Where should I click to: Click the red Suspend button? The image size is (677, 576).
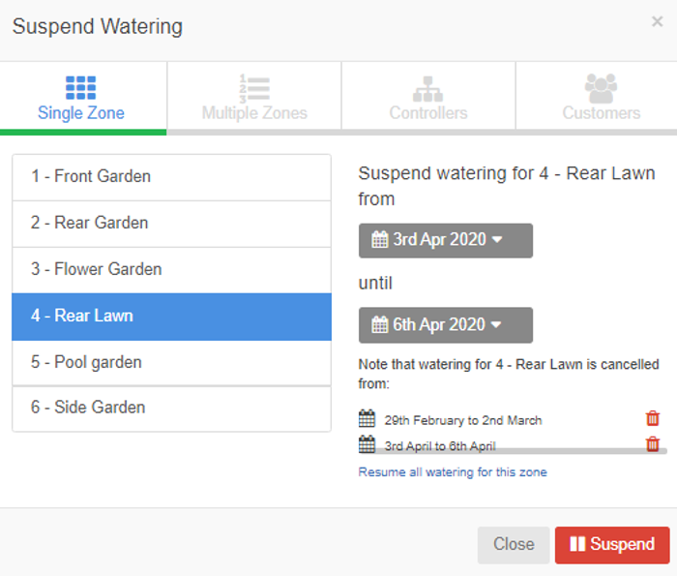coord(612,545)
